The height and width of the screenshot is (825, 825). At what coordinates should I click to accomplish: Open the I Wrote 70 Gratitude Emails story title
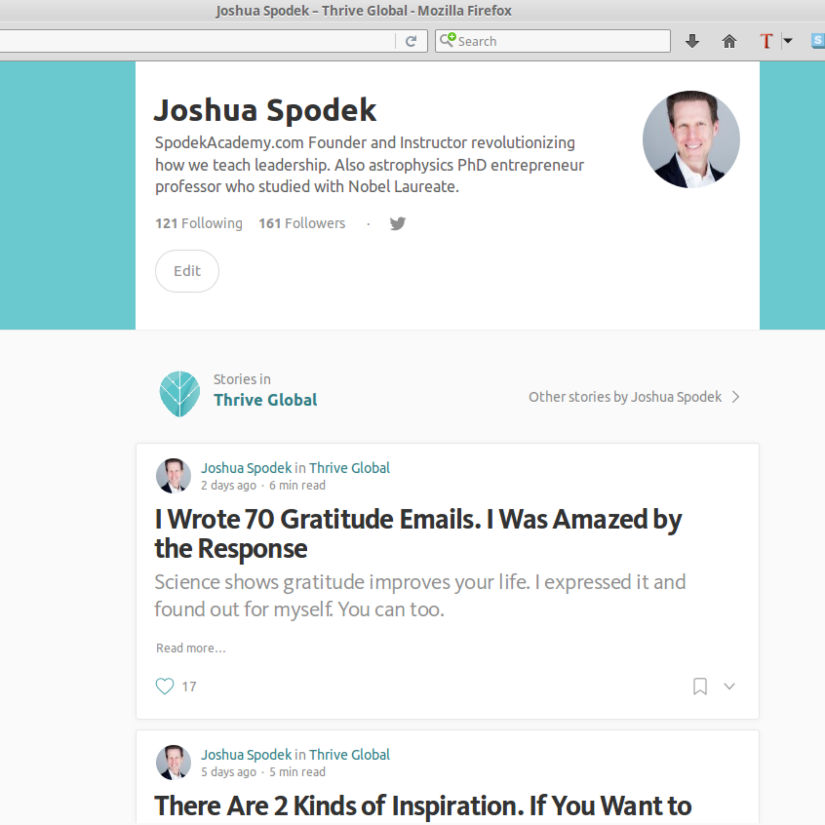[418, 534]
